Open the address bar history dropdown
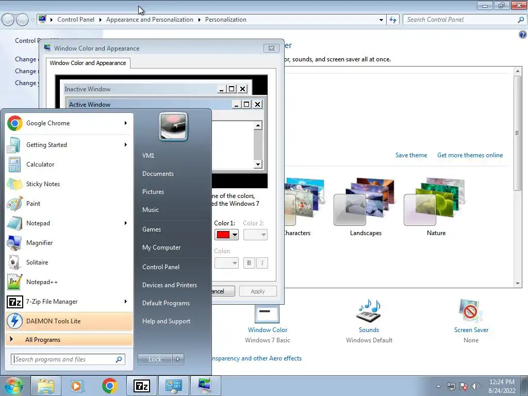 381,20
